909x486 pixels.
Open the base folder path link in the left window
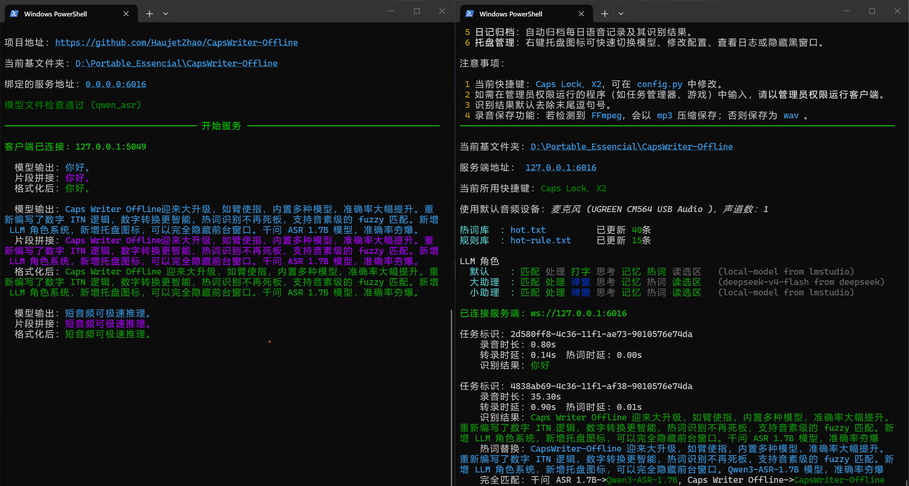pyautogui.click(x=176, y=63)
